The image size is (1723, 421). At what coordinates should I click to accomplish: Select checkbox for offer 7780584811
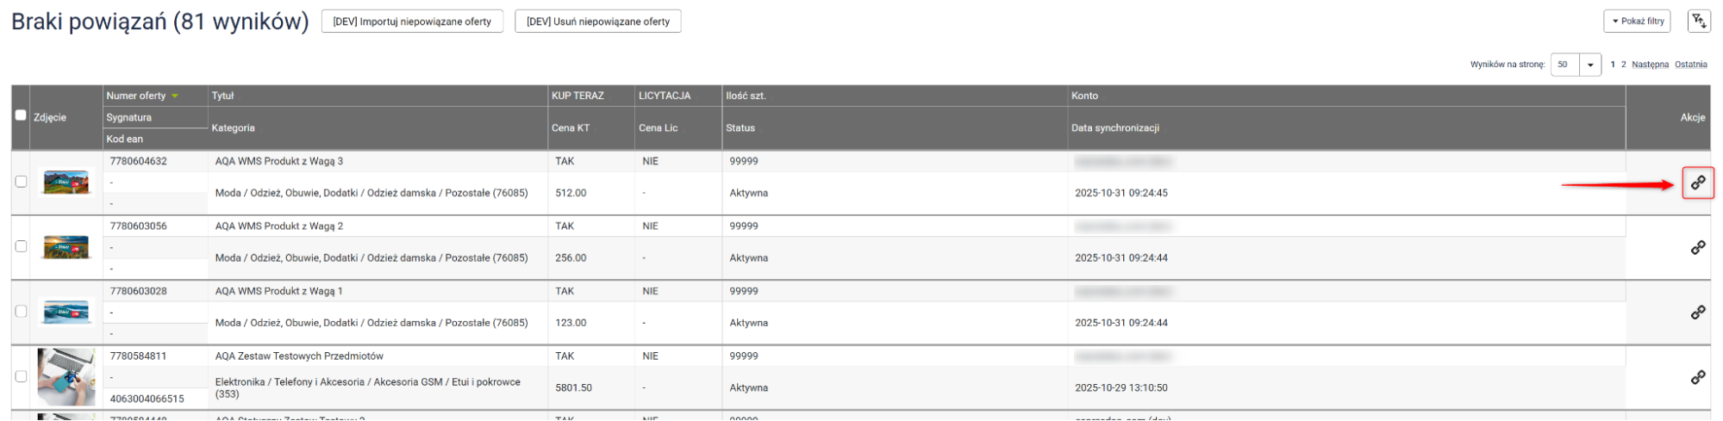point(21,376)
